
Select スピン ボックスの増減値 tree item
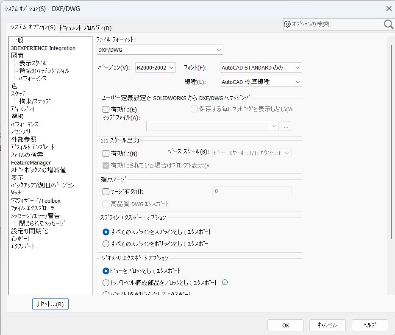coord(38,170)
